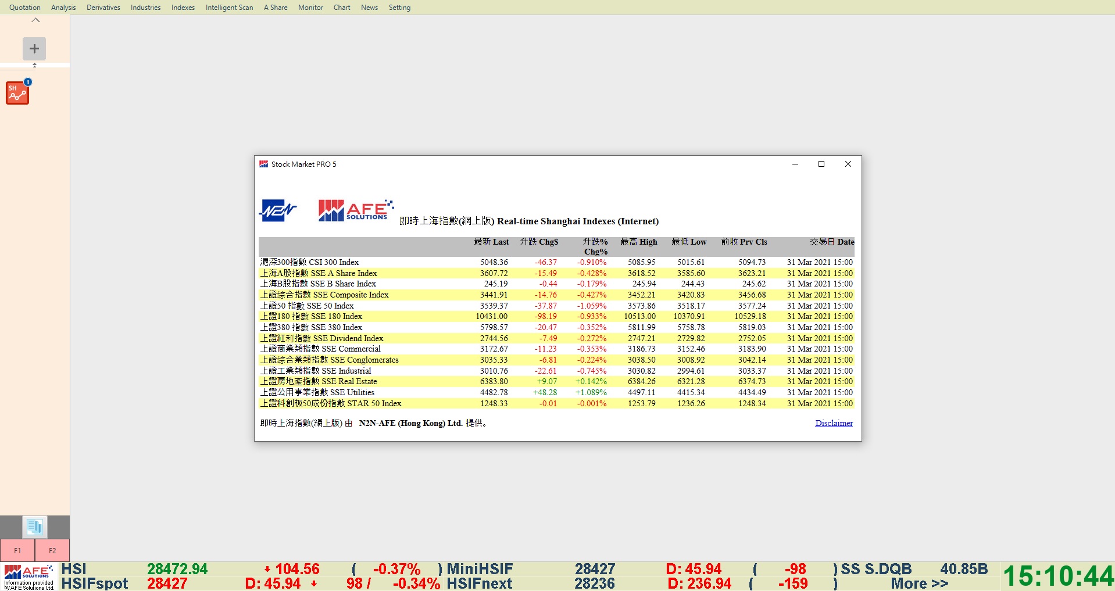Click the SSE Industrial row name

[x=316, y=371]
